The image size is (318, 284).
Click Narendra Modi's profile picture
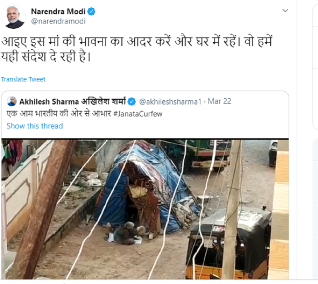tap(13, 17)
